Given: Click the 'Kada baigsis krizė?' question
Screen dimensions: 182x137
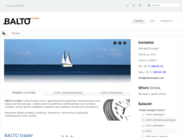Looking at the screenshot, I should click(152, 110).
